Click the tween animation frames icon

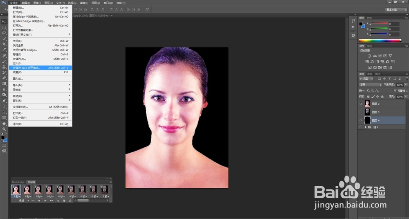pyautogui.click(x=58, y=201)
